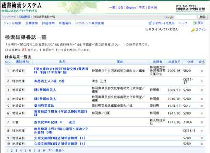
Task: Switch to かな display mode
Action: coord(121,8)
